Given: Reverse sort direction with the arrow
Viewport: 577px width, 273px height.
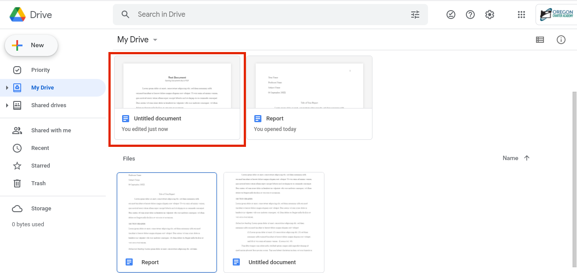Looking at the screenshot, I should click(527, 158).
